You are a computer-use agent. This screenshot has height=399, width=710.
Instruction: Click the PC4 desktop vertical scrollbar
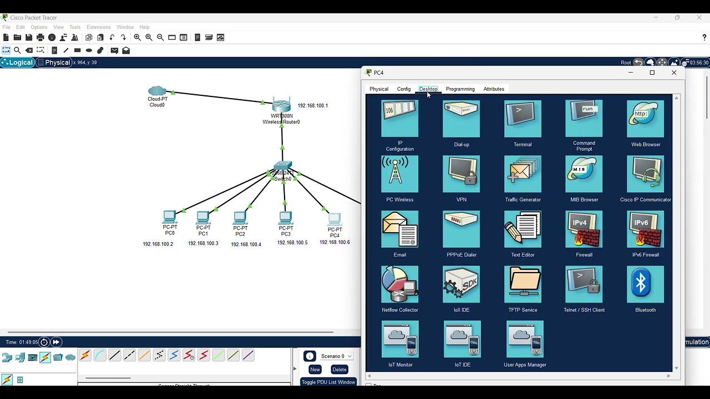click(676, 233)
